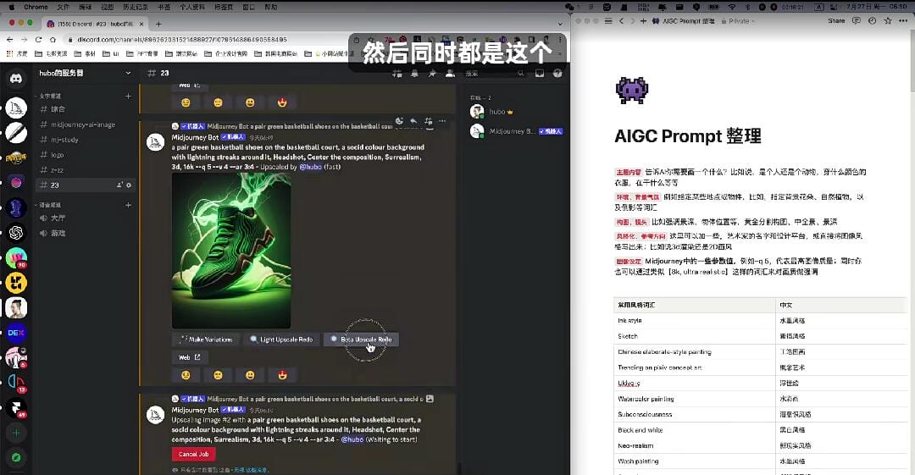Open Chrome 书签 bookmarks menu

(164, 7)
